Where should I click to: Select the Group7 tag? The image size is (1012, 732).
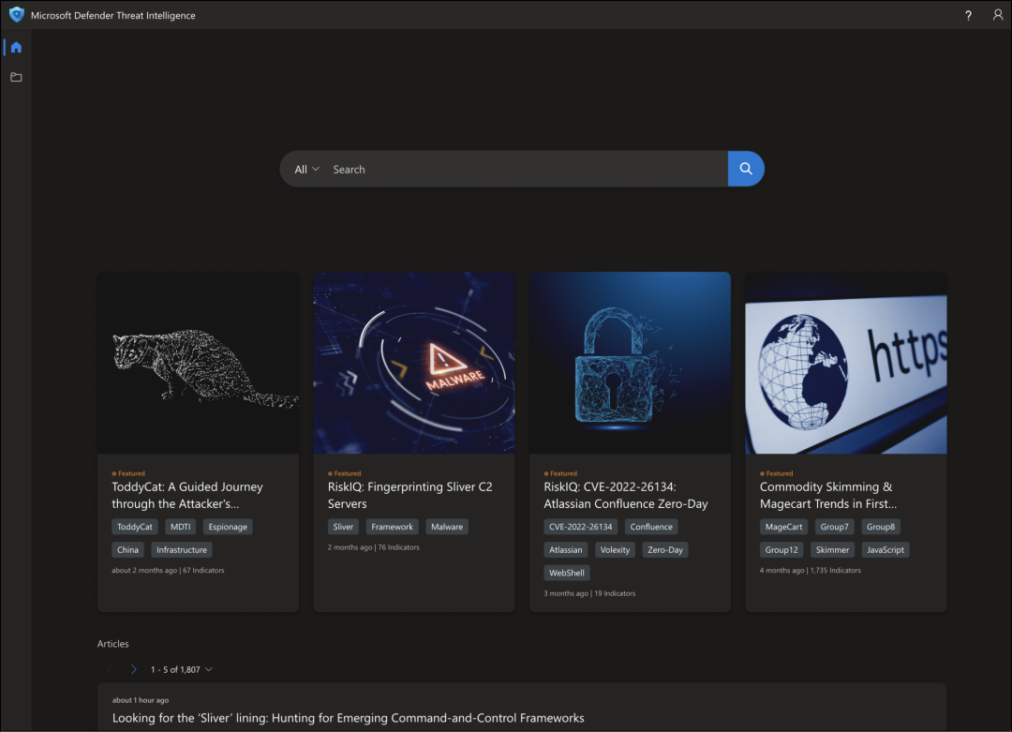point(835,527)
